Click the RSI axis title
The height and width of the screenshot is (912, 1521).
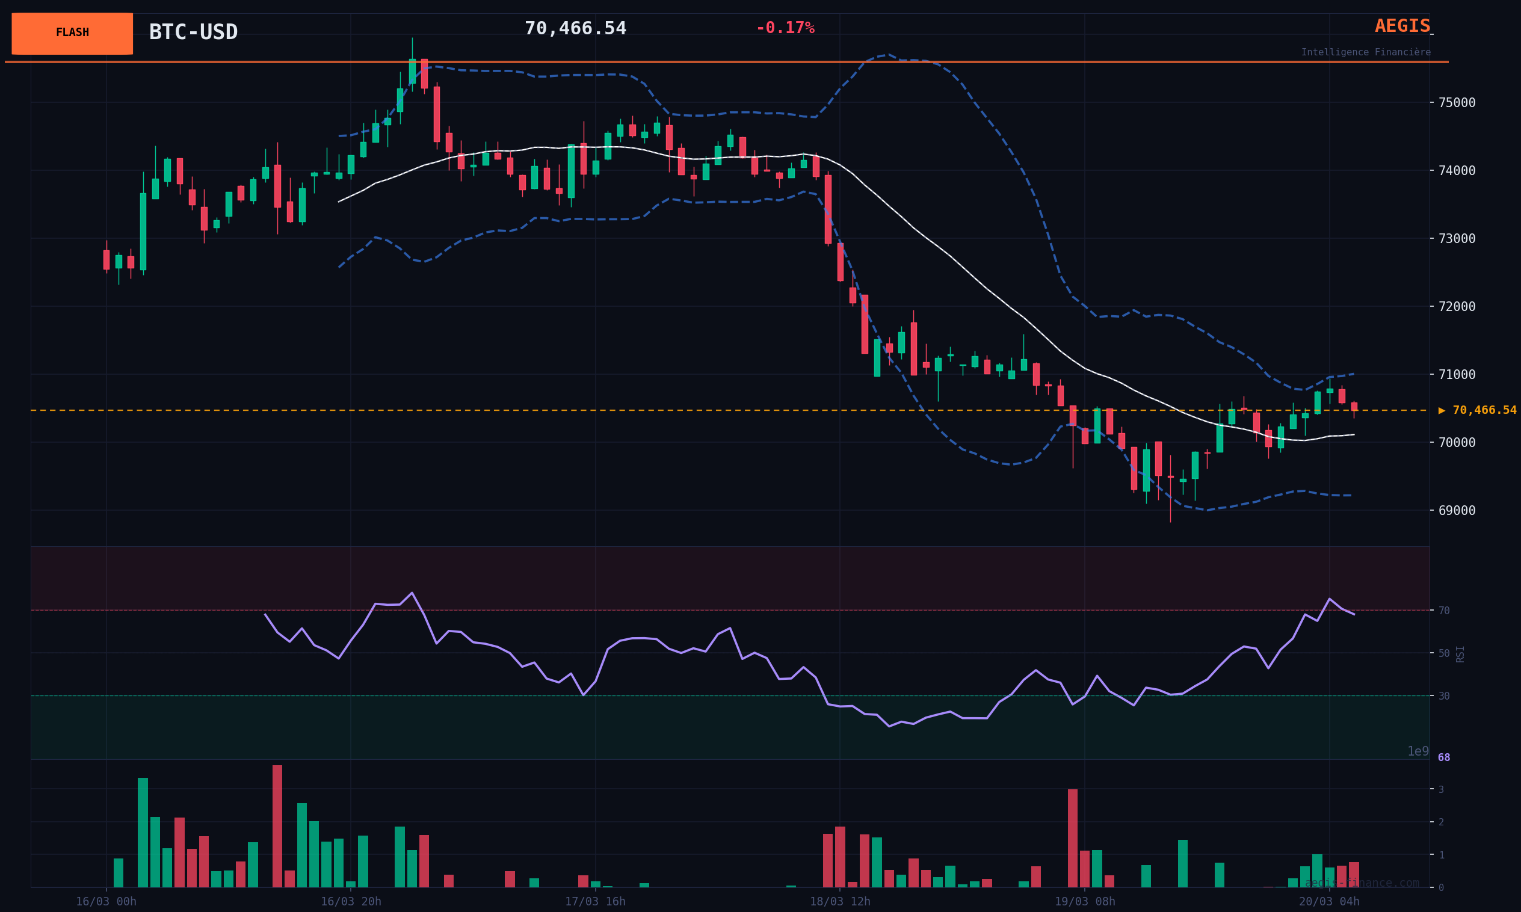1460,654
